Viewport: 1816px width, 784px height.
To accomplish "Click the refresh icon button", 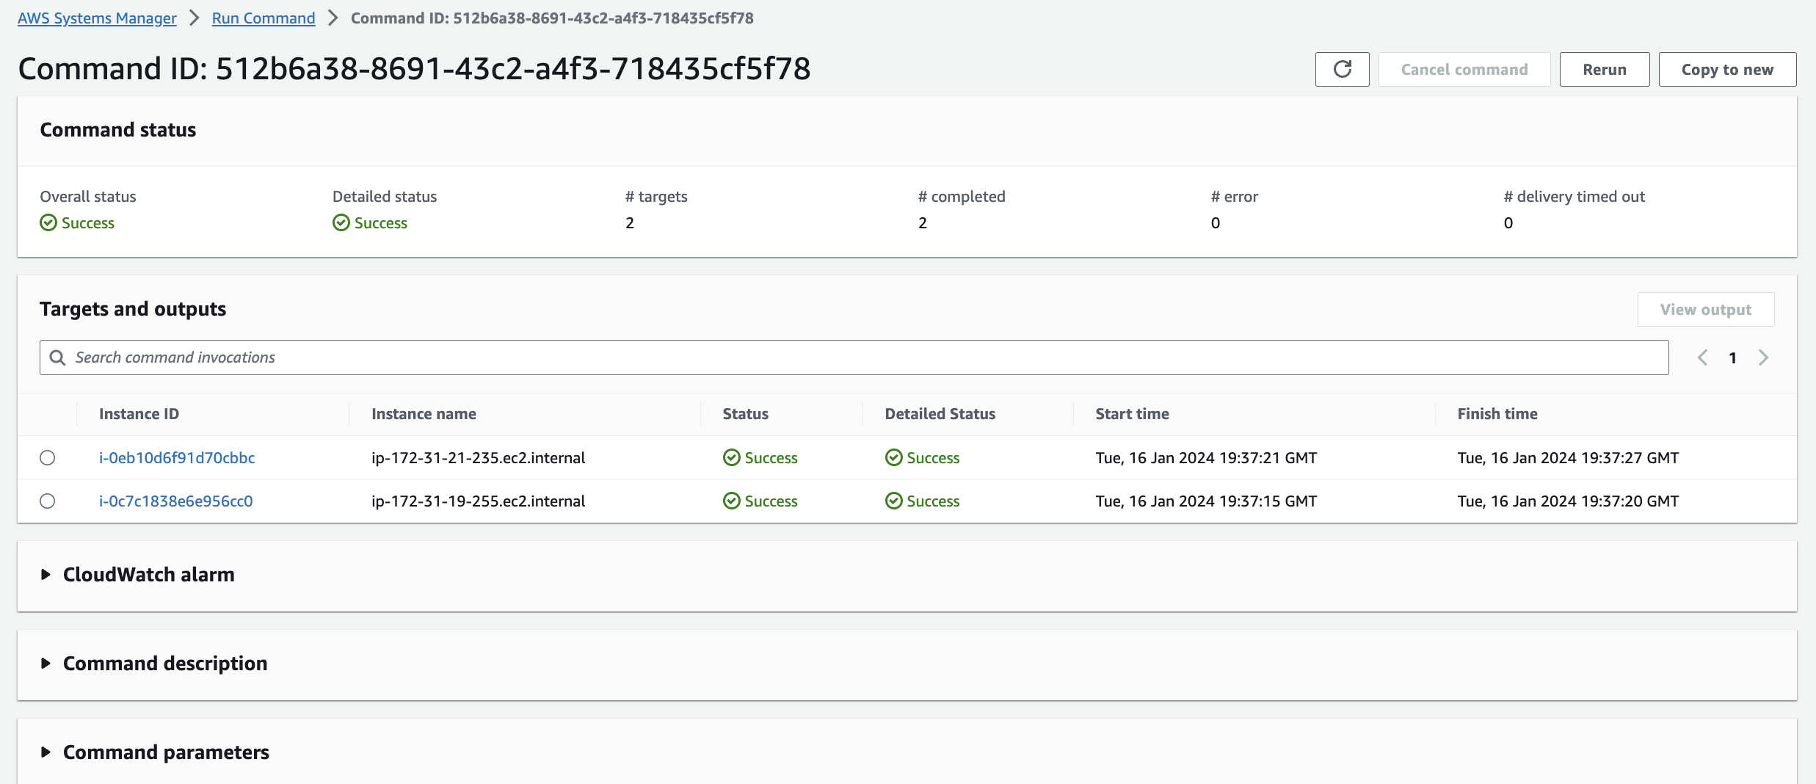I will [x=1342, y=69].
